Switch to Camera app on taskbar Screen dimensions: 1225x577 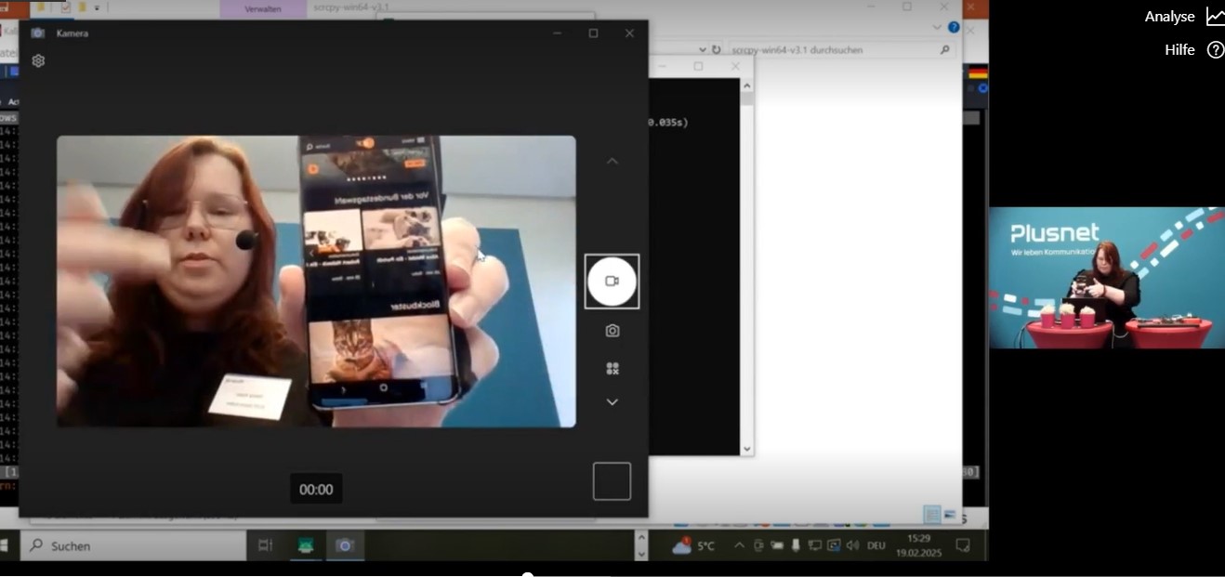pyautogui.click(x=345, y=546)
